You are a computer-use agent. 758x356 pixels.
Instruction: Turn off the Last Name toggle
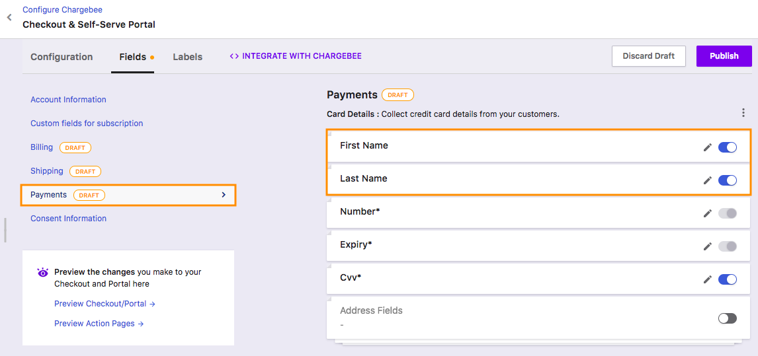pos(728,180)
